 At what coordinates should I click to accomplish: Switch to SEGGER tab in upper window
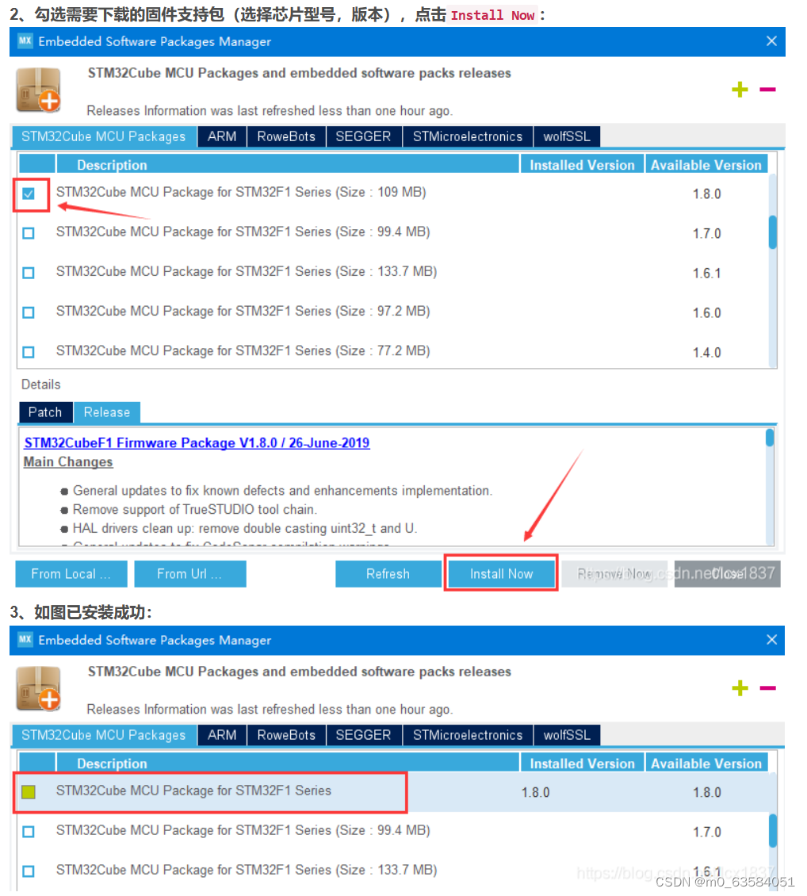[x=363, y=136]
